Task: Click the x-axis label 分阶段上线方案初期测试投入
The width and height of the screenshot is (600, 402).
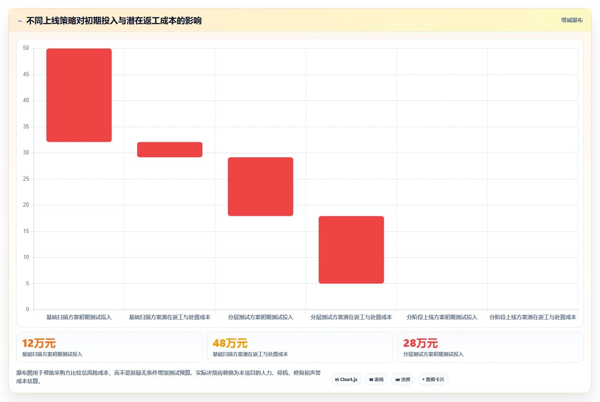Action: click(x=442, y=318)
